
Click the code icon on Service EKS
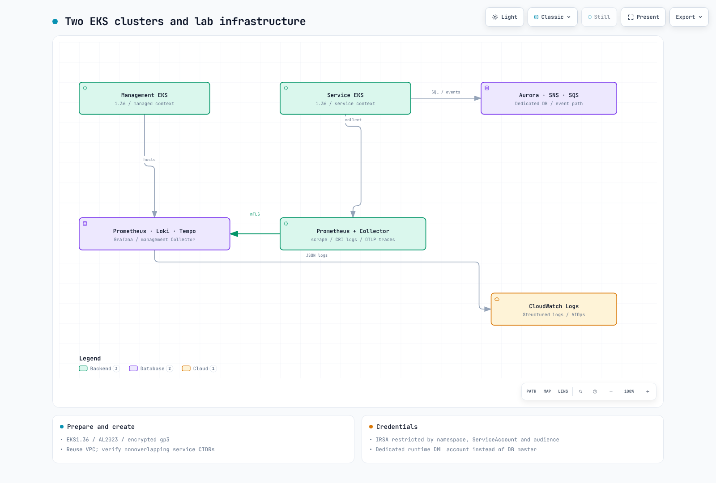(286, 88)
